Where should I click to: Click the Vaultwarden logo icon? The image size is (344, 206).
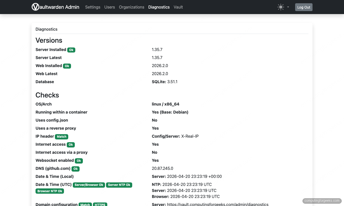click(x=35, y=7)
